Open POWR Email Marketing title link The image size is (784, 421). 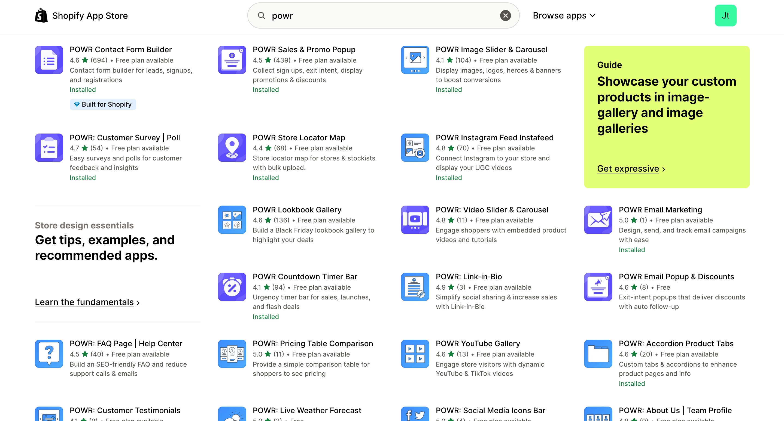(660, 210)
